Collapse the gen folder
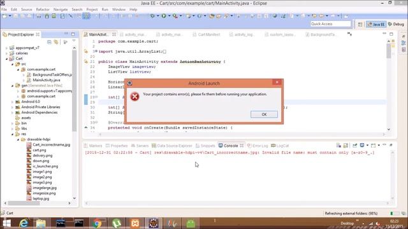 pos(12,85)
